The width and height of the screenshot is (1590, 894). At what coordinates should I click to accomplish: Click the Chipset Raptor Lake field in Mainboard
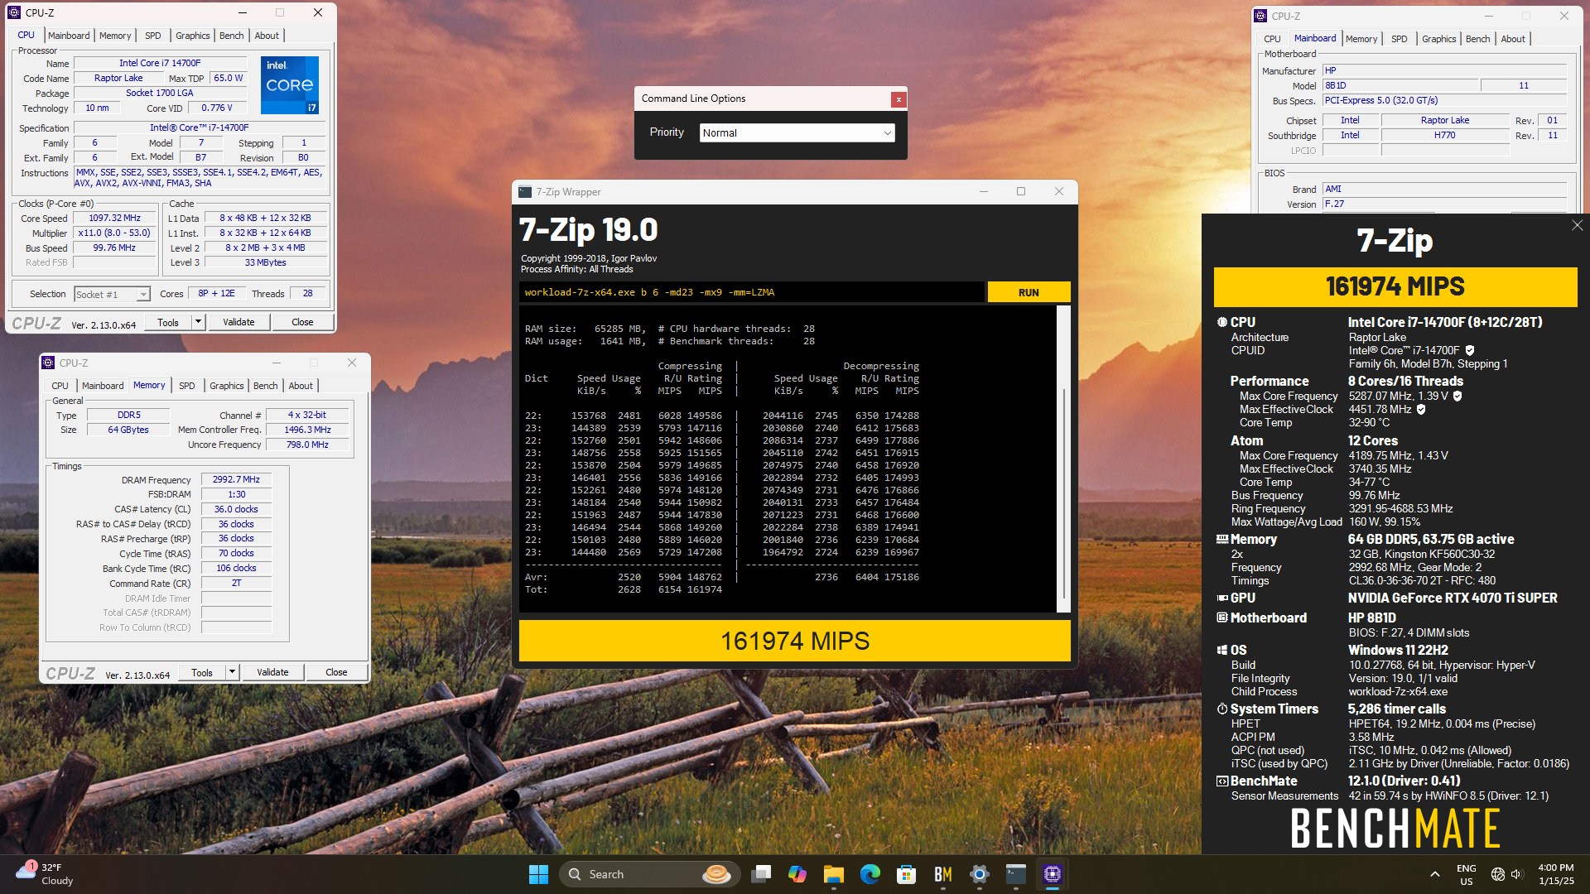[x=1444, y=120]
